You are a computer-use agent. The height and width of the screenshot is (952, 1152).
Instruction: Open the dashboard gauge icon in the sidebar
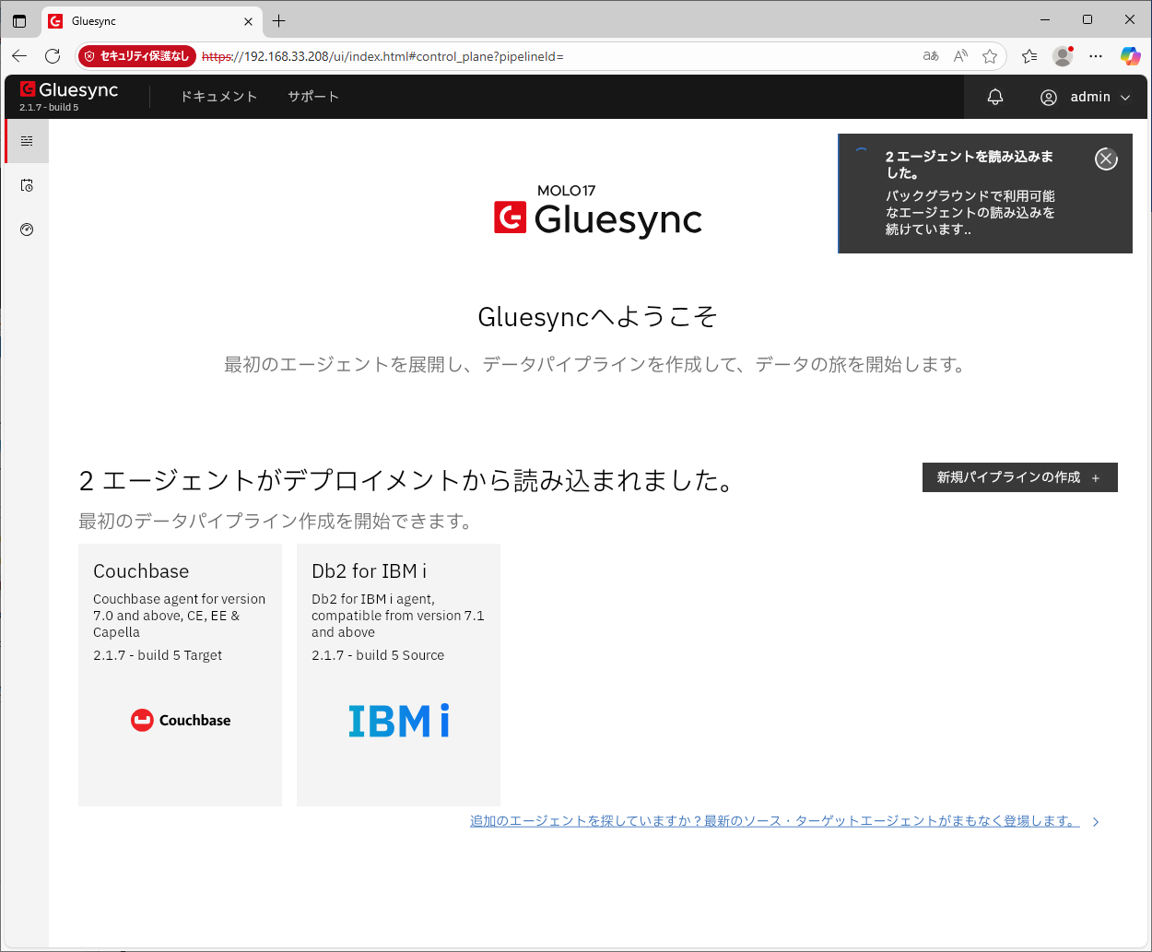(x=27, y=229)
